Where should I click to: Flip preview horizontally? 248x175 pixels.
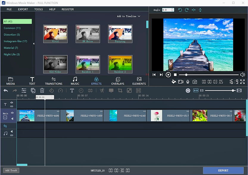pyautogui.click(x=194, y=10)
